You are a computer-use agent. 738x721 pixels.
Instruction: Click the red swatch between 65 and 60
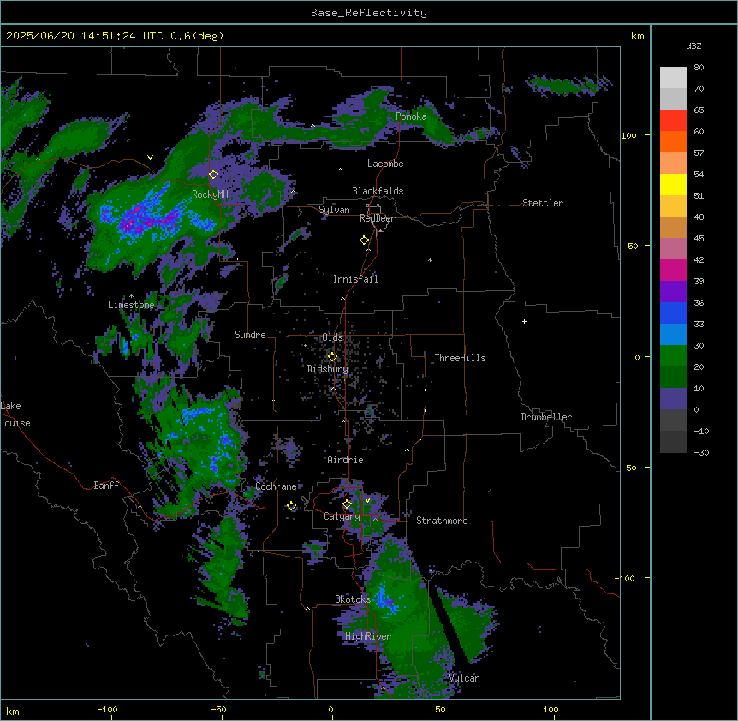pos(673,121)
